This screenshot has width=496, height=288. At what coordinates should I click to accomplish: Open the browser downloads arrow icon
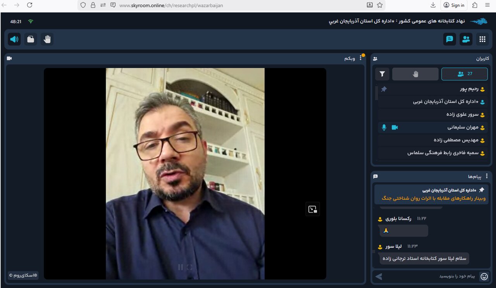tap(433, 5)
